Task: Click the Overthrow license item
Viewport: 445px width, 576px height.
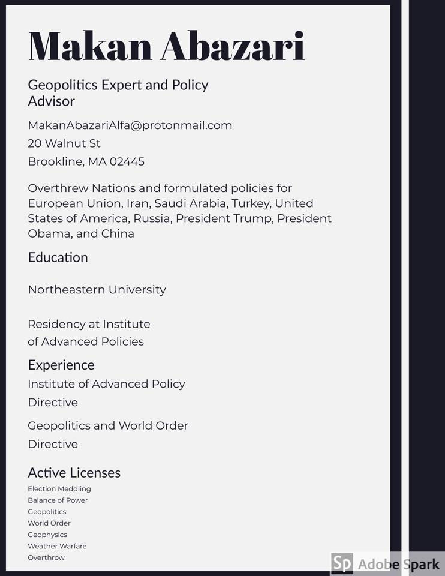Action: pos(46,557)
